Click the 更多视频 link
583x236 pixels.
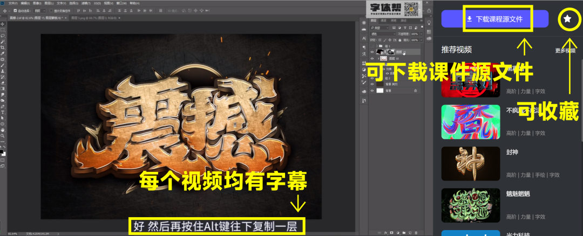[x=566, y=51]
